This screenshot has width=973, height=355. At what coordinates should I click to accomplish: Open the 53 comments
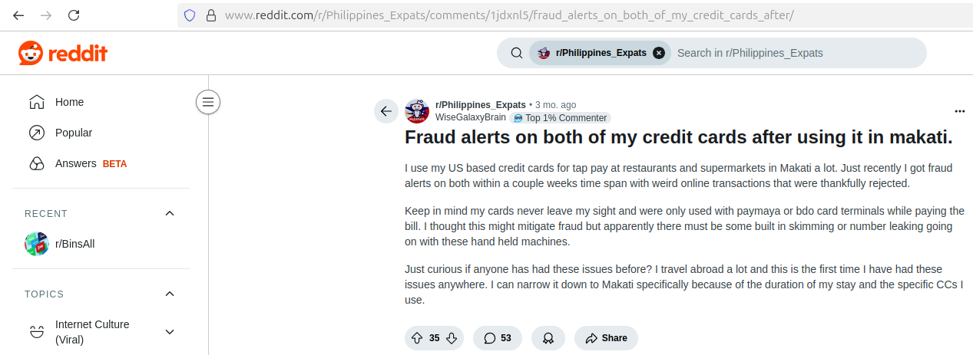pyautogui.click(x=498, y=338)
